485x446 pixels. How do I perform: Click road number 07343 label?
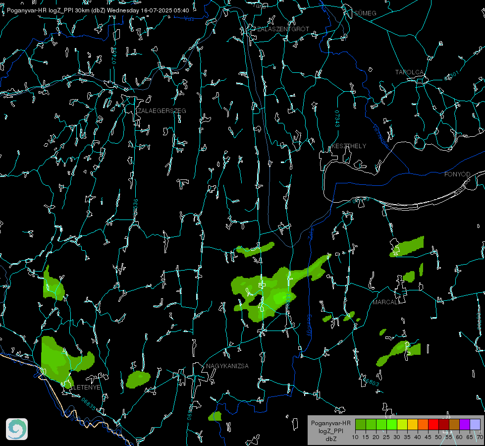337,118
